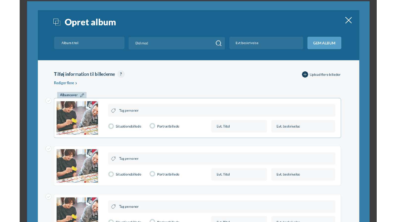Click Tag personer field of Albumcover image
Image resolution: width=395 pixels, height=222 pixels.
[x=222, y=110]
